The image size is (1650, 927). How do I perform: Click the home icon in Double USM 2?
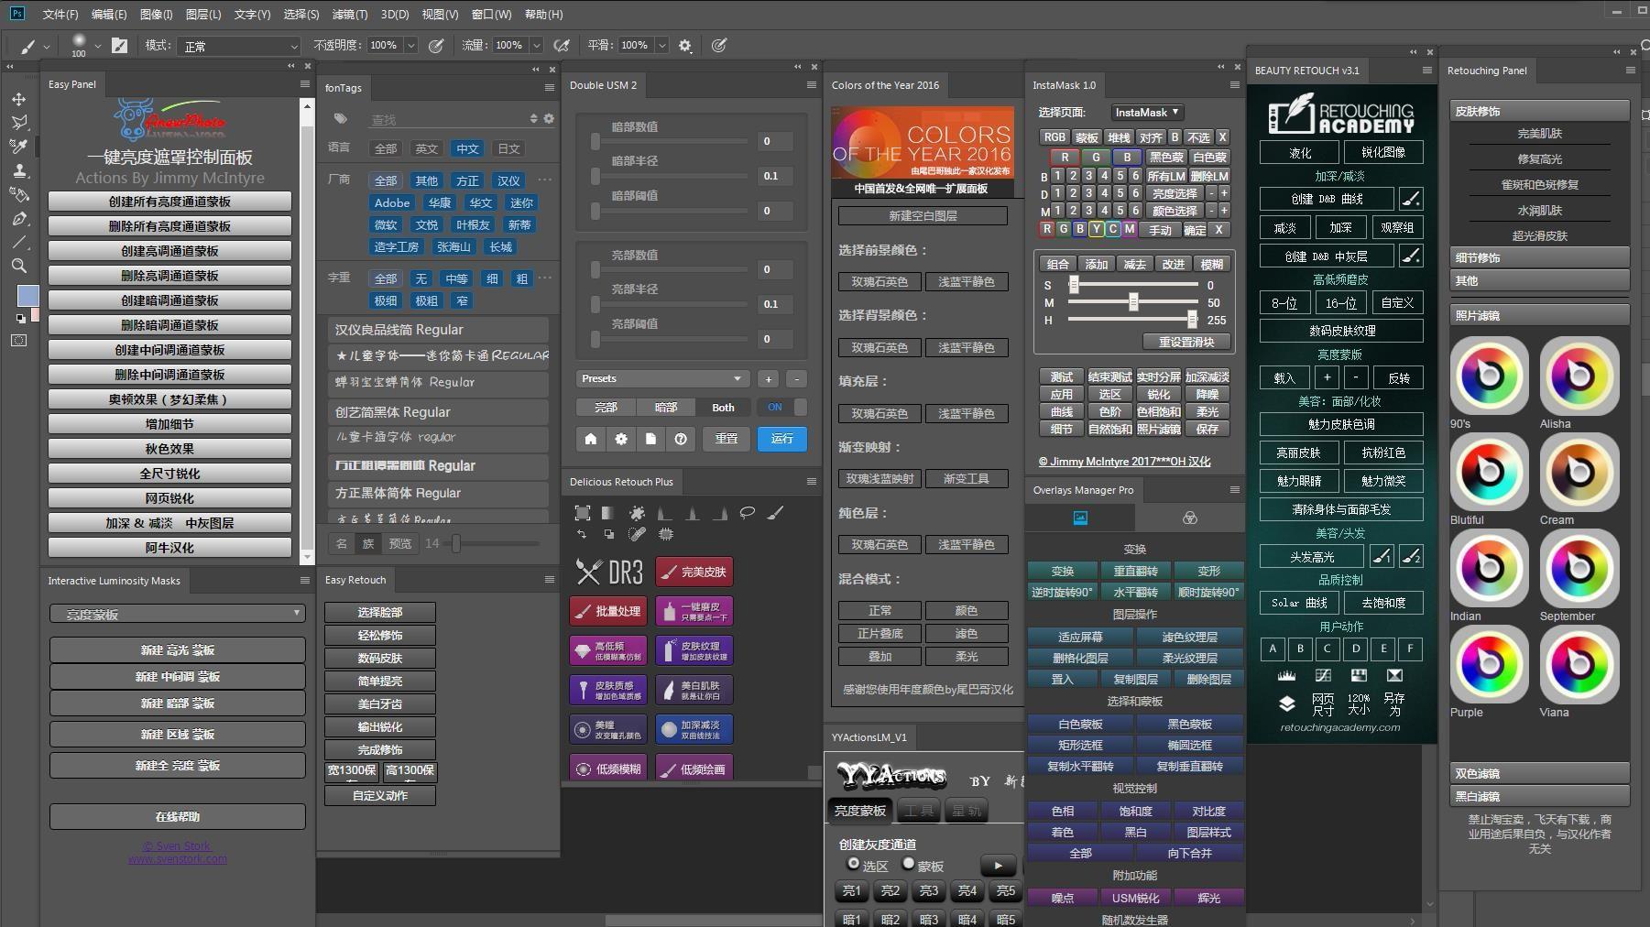(x=591, y=439)
